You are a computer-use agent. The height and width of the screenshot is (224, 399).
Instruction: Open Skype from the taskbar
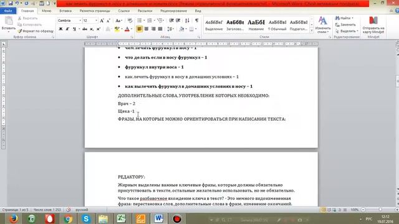tap(86, 218)
